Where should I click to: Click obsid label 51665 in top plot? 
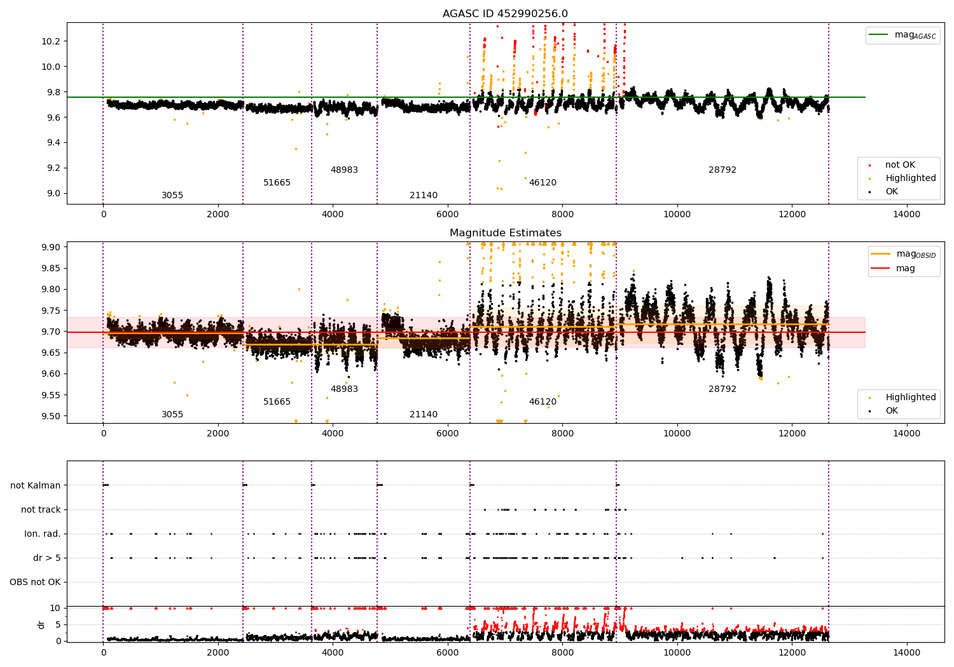pos(277,183)
